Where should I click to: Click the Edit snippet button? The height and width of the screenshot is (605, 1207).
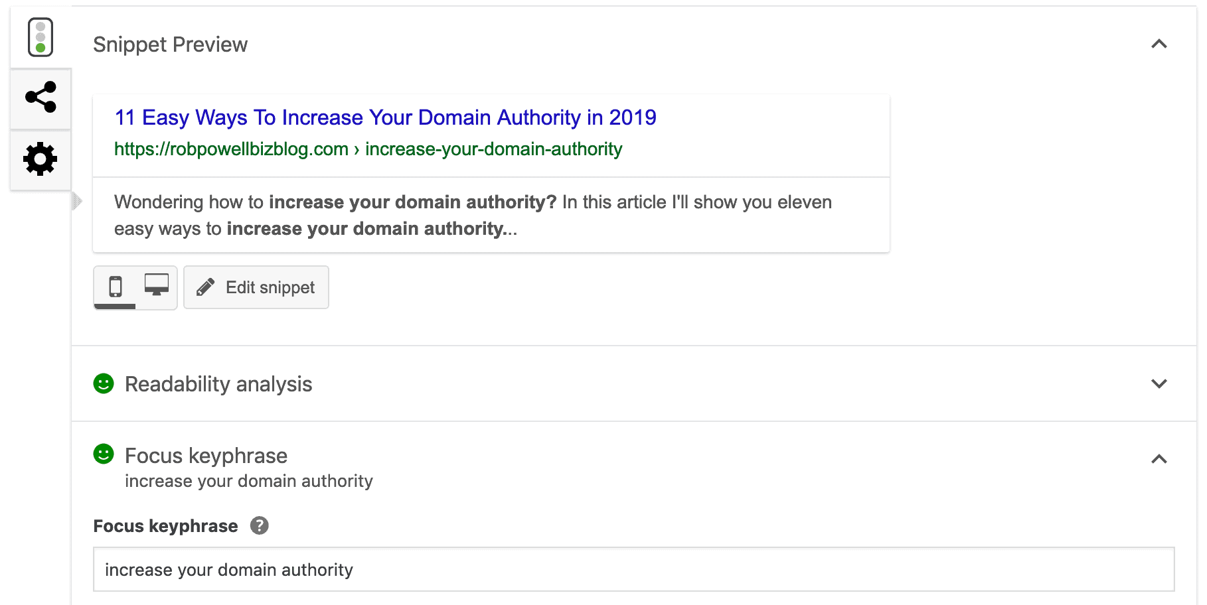[x=256, y=287]
